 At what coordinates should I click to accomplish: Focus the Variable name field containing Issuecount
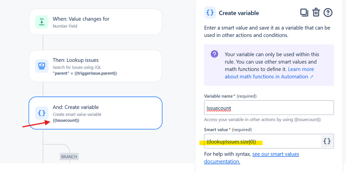pyautogui.click(x=269, y=108)
